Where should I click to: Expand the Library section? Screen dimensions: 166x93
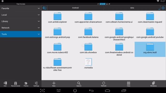(x=21, y=21)
